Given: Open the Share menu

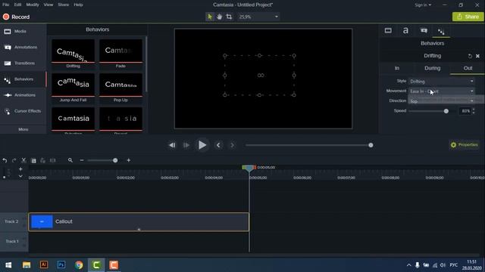Looking at the screenshot, I should 64,5.
